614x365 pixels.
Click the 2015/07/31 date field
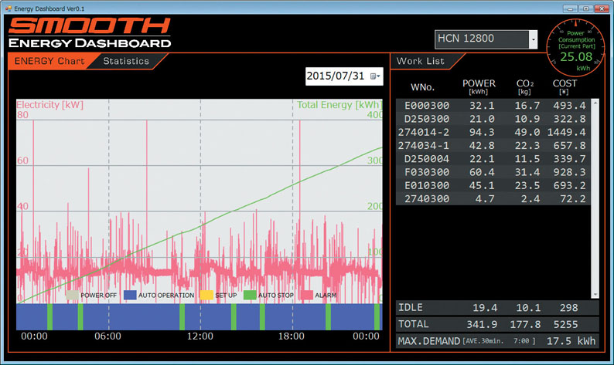[x=336, y=76]
